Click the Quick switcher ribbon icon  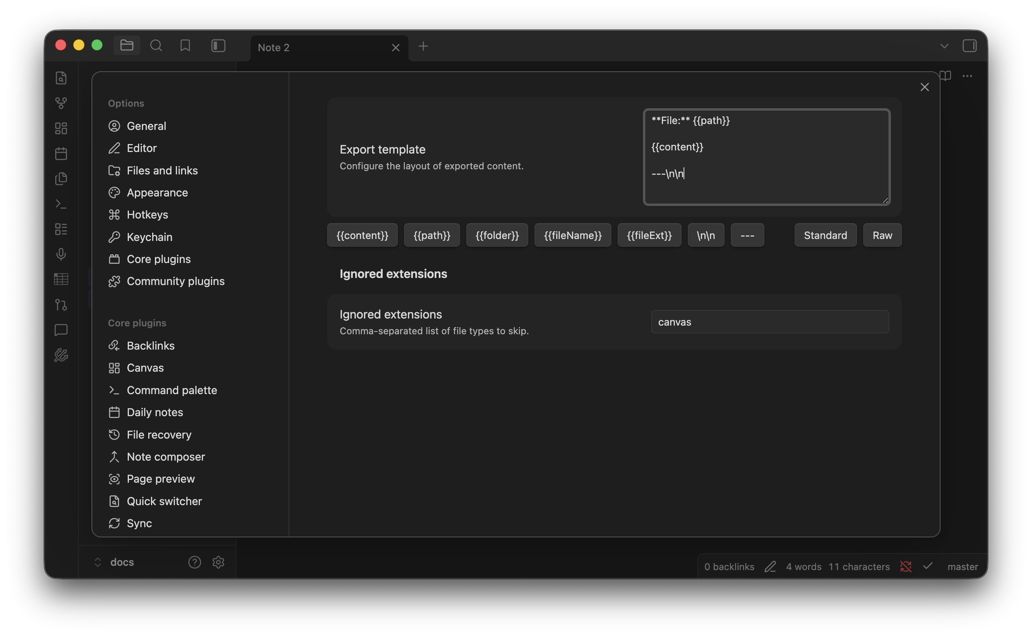(61, 78)
